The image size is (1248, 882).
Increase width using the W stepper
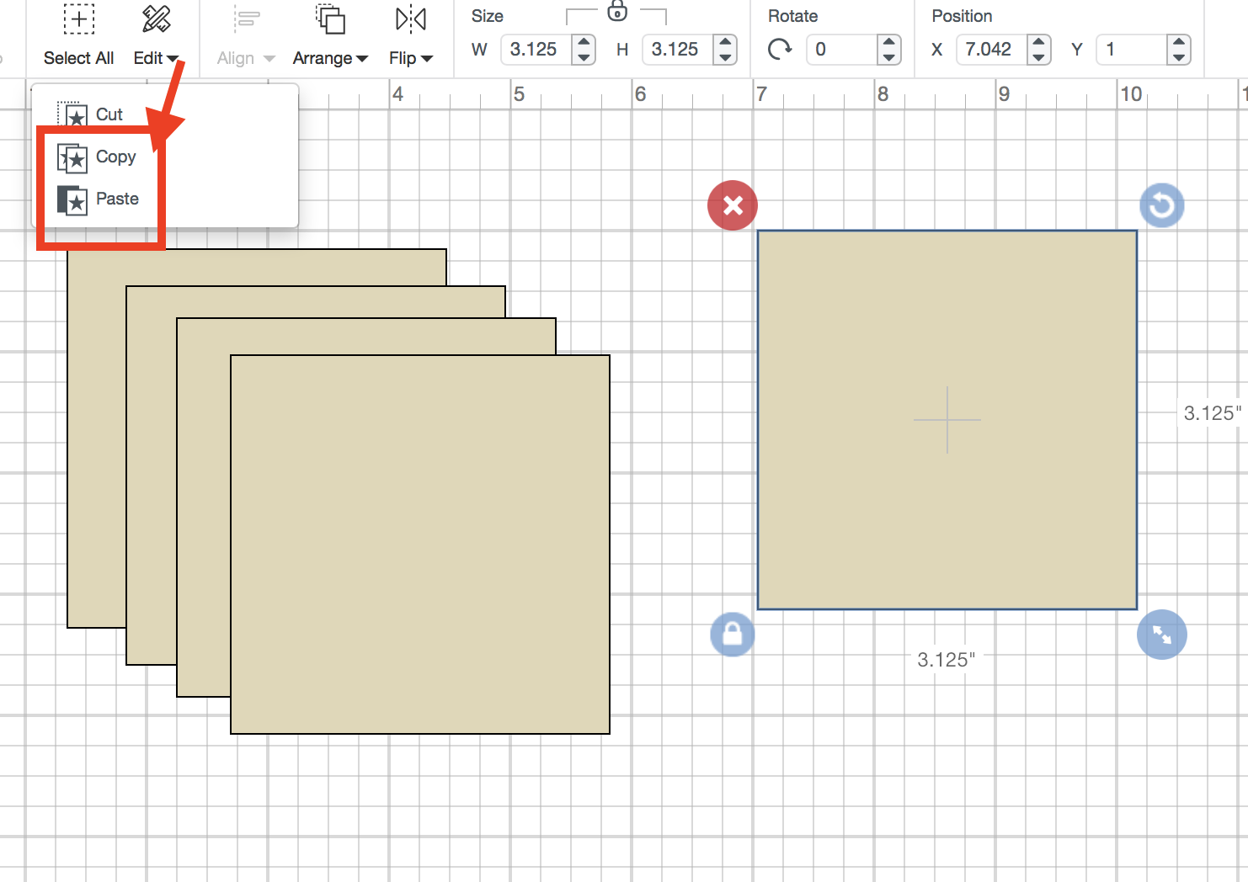tap(584, 42)
